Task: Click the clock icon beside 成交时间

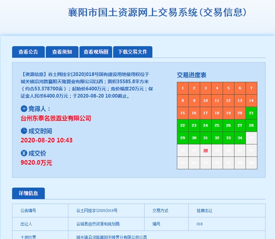Action: pos(24,131)
